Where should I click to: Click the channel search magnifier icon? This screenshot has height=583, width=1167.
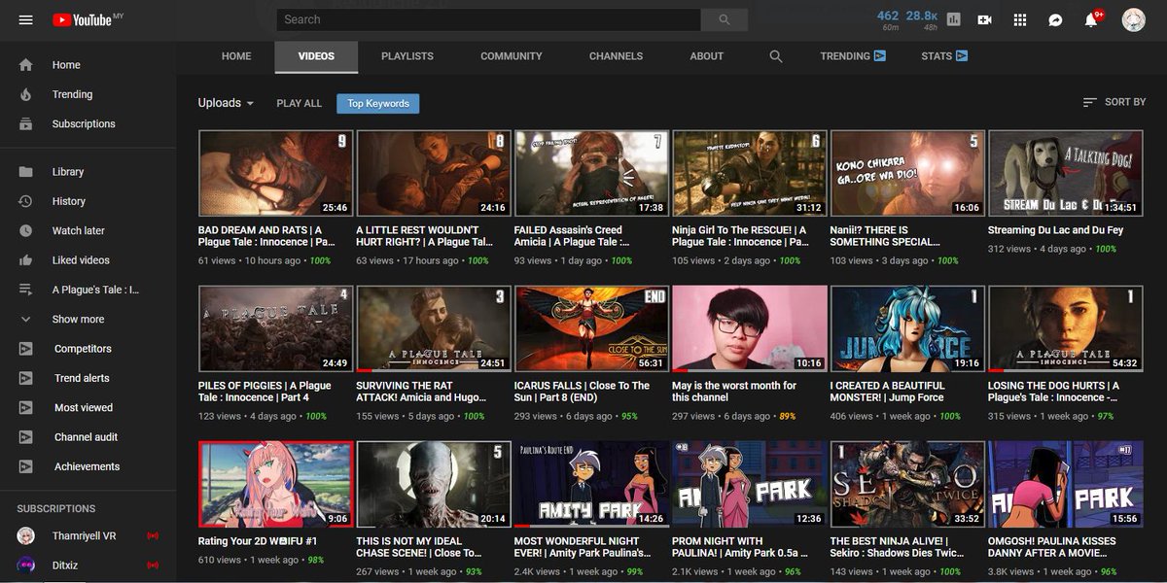(776, 56)
